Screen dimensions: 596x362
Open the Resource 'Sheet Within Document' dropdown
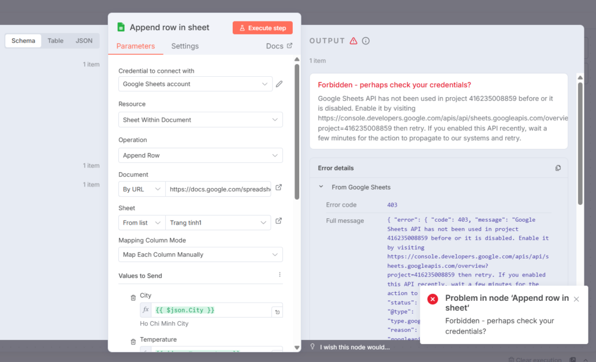pyautogui.click(x=200, y=120)
